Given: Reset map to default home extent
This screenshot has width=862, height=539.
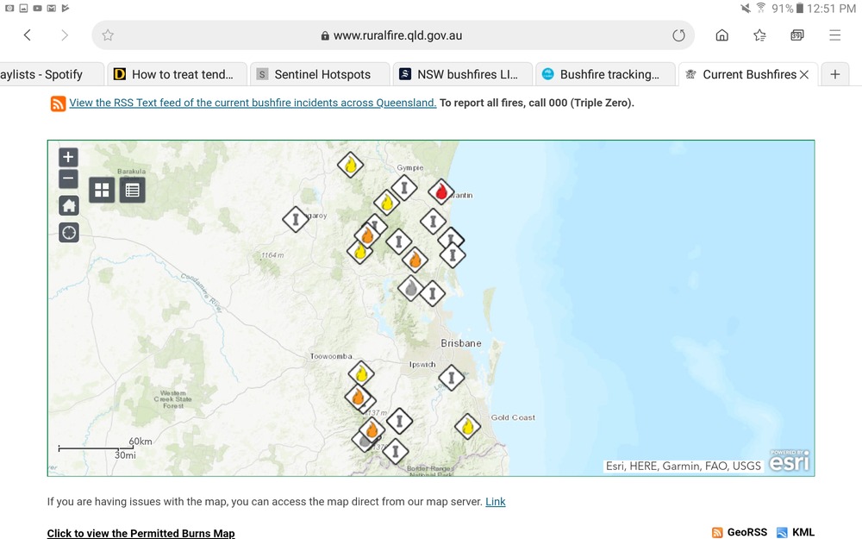Looking at the screenshot, I should 68,205.
